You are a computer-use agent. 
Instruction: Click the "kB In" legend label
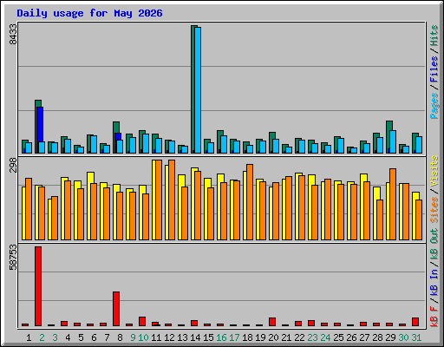[x=434, y=283]
